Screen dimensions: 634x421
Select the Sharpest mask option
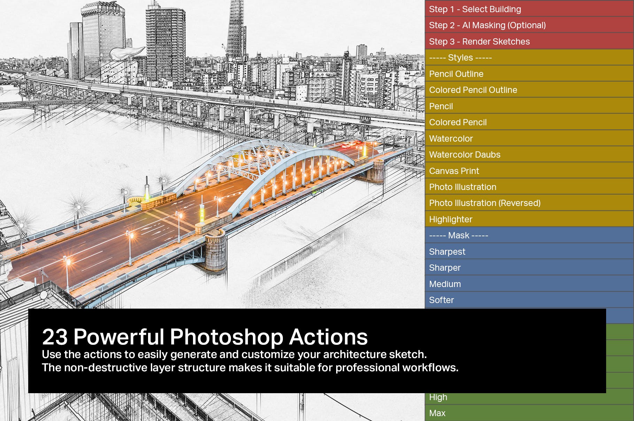pyautogui.click(x=523, y=252)
